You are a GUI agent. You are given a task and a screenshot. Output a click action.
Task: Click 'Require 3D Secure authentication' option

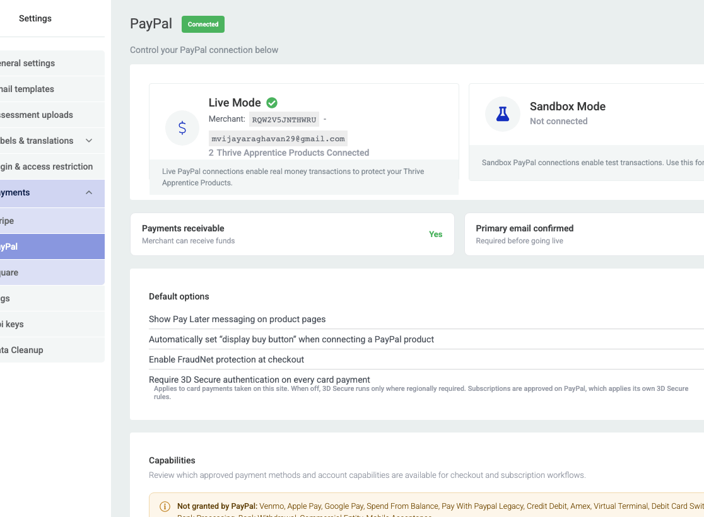click(259, 380)
